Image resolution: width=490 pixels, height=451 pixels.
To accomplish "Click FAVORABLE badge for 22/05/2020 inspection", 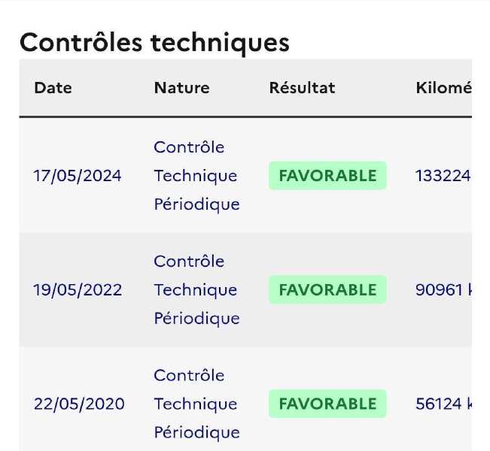I will tap(327, 404).
